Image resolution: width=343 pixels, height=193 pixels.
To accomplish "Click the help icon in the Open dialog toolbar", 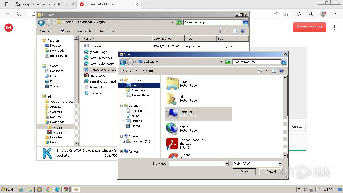I will click(281, 71).
